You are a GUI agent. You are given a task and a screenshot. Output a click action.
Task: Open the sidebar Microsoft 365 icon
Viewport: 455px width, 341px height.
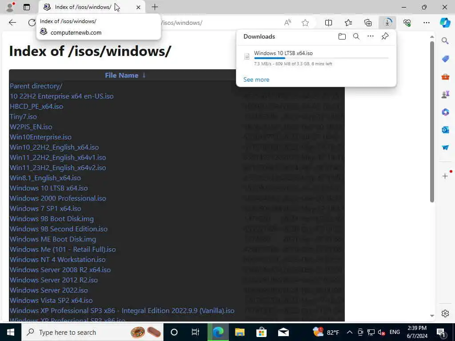click(x=445, y=112)
